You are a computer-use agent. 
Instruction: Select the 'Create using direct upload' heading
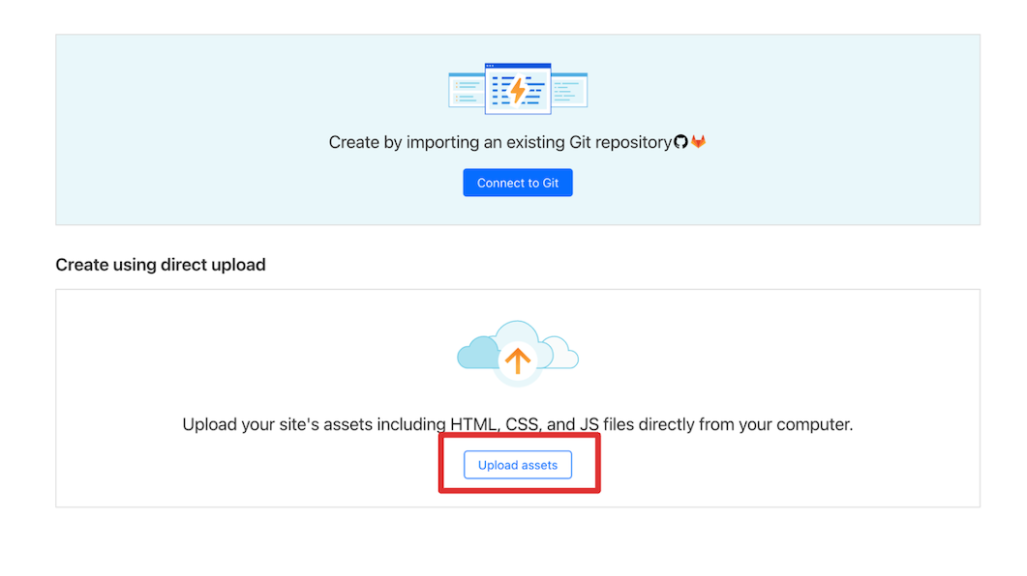click(x=161, y=265)
